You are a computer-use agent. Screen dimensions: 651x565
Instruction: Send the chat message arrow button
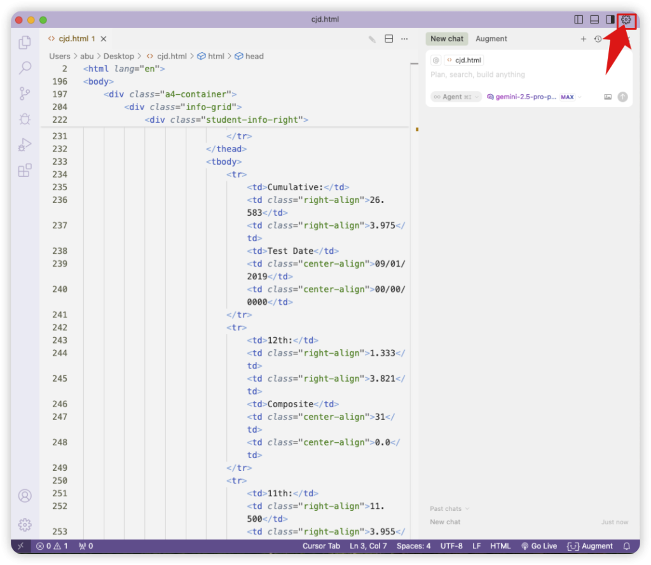(x=623, y=97)
